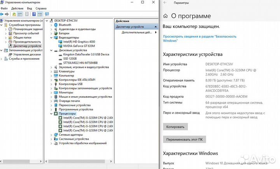The width and height of the screenshot is (280, 169).
Task: Collapse the Диспетчер устройств actions header
Action: 156,27
